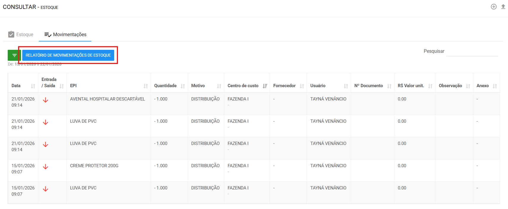Click FAZENDA I in the CREME PROTETOR row
Image resolution: width=508 pixels, height=209 pixels.
pos(238,166)
